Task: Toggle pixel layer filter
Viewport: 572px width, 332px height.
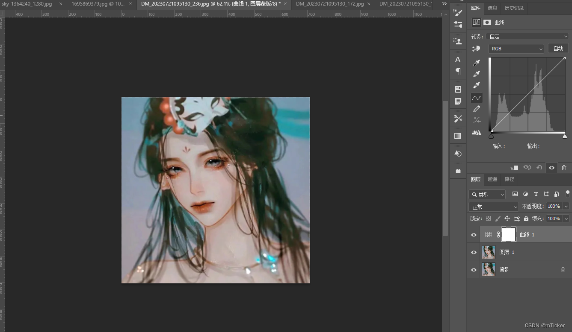Action: [x=515, y=194]
